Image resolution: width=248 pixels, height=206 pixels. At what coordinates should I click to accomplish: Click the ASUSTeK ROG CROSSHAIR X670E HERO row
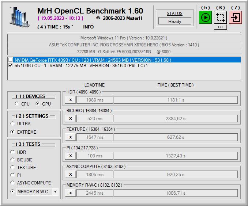pyautogui.click(x=124, y=45)
